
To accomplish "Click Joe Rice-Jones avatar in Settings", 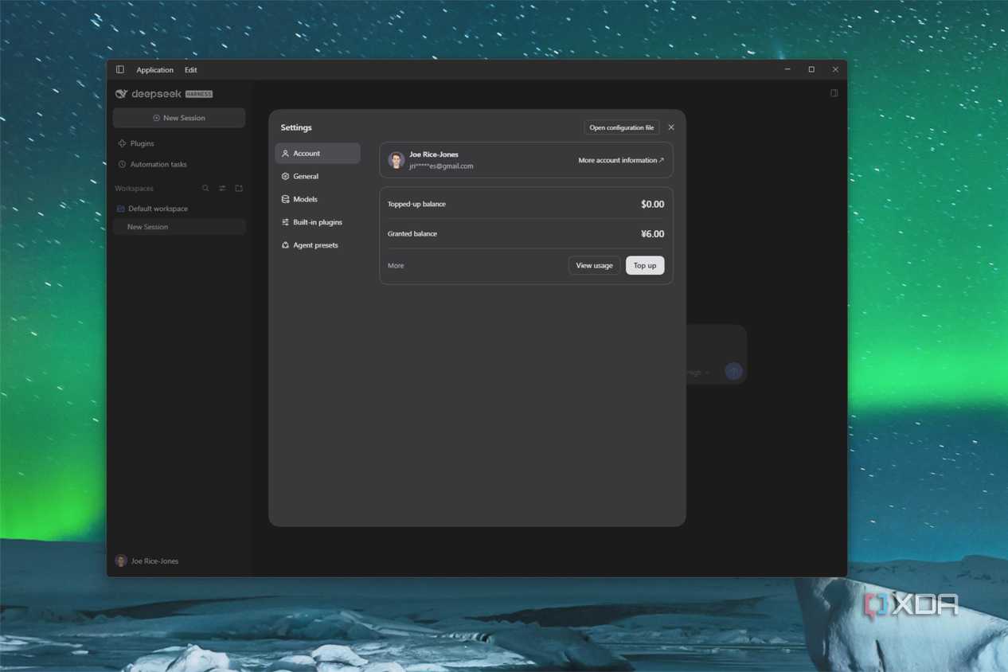I will pos(396,160).
